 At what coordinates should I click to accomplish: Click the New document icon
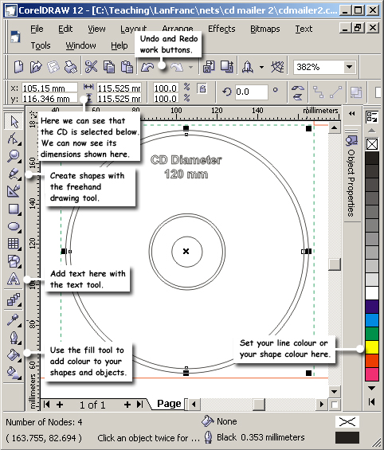click(x=18, y=67)
